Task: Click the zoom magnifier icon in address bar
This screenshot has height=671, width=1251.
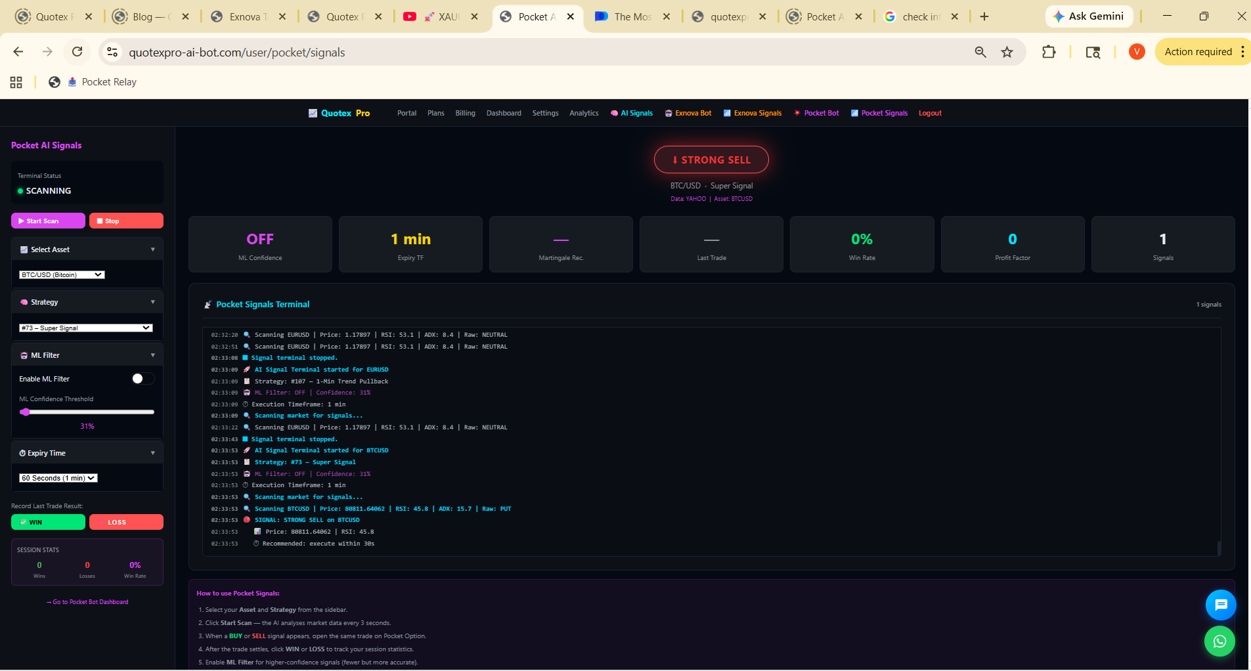Action: point(980,52)
